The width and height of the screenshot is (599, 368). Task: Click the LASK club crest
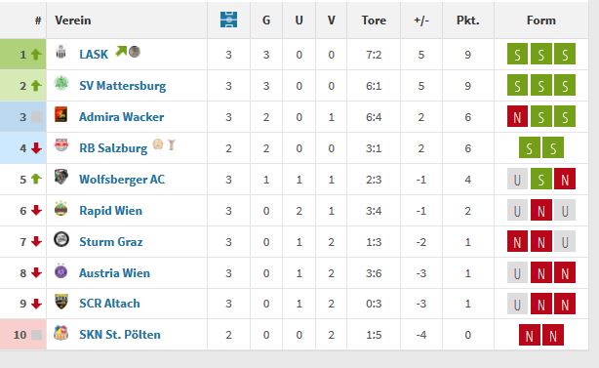point(60,52)
